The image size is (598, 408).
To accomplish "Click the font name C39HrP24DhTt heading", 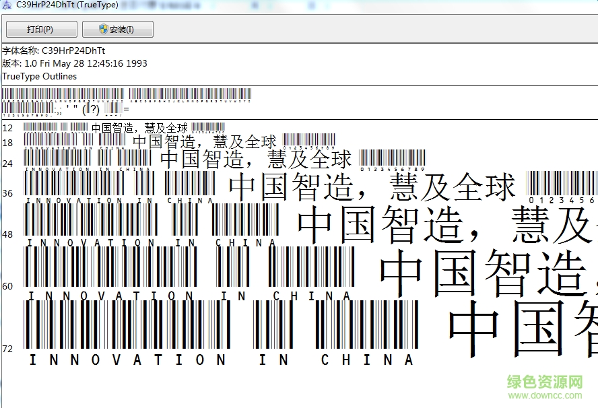I will 54,50.
